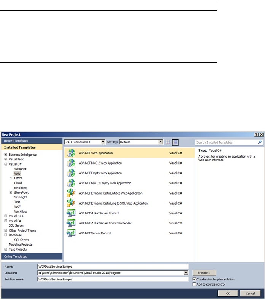Viewport: 265px width, 299px height.
Task: Click the ASP.NET MVC 2 Empty Web Application icon
Action: point(71,183)
